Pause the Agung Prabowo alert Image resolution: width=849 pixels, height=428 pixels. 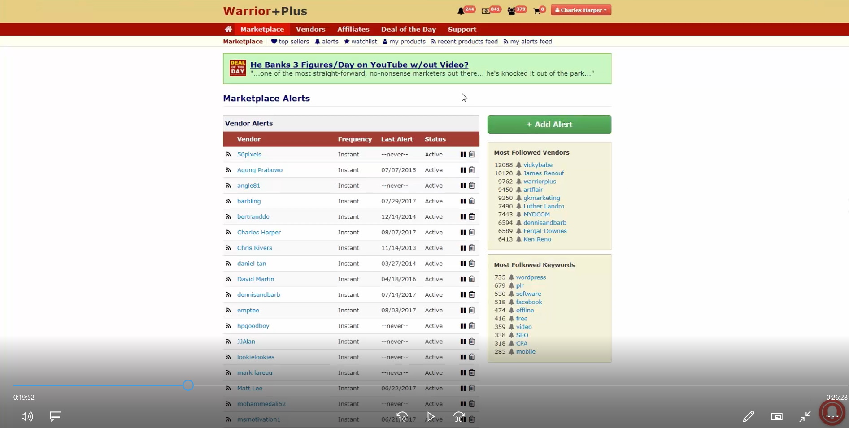coord(463,170)
